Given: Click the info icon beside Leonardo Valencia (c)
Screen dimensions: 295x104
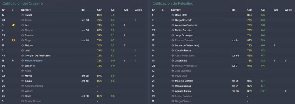Looking at the screenshot, I should point(173,45).
